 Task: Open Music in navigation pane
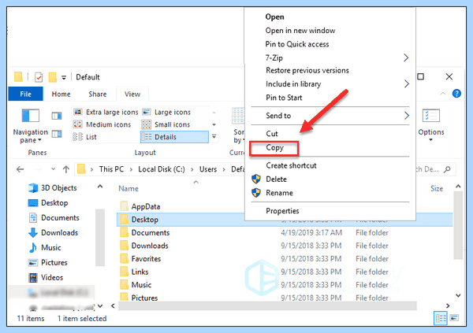pos(45,248)
